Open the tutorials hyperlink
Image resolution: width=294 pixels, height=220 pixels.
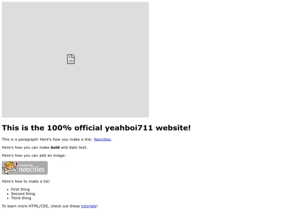tap(89, 206)
